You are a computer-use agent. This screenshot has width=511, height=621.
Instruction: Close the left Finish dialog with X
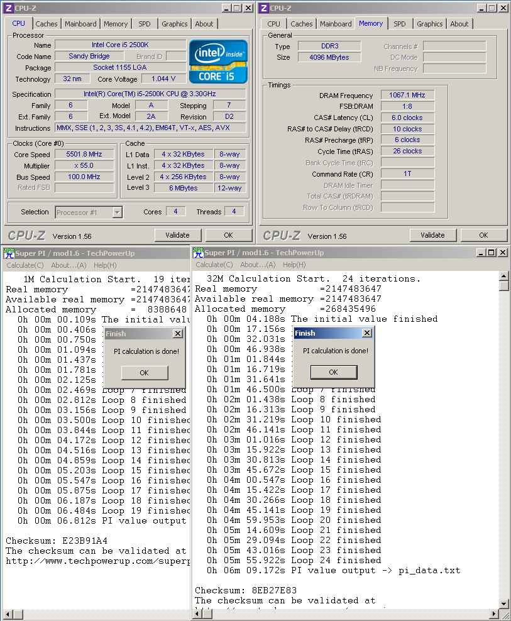coord(178,334)
